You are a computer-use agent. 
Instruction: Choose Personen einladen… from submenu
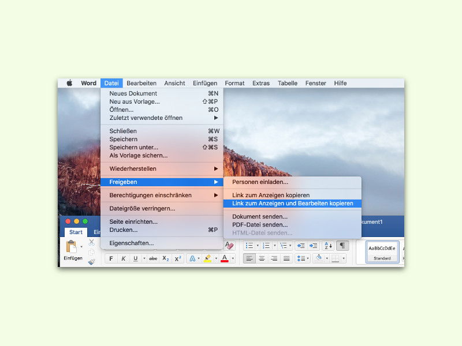[x=292, y=182]
